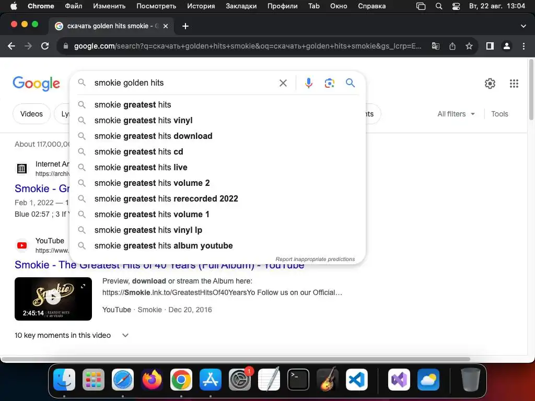Submit search with the blue magnifier icon
The height and width of the screenshot is (401, 535).
point(350,82)
